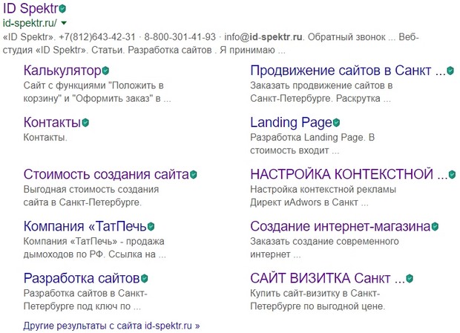The width and height of the screenshot is (460, 333).
Task: Open Создание интернет-магазина sitelink
Action: click(341, 226)
